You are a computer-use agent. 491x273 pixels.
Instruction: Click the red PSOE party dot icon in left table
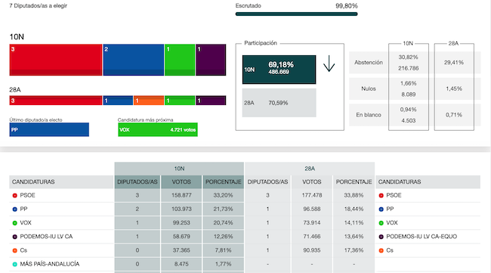tap(14, 196)
